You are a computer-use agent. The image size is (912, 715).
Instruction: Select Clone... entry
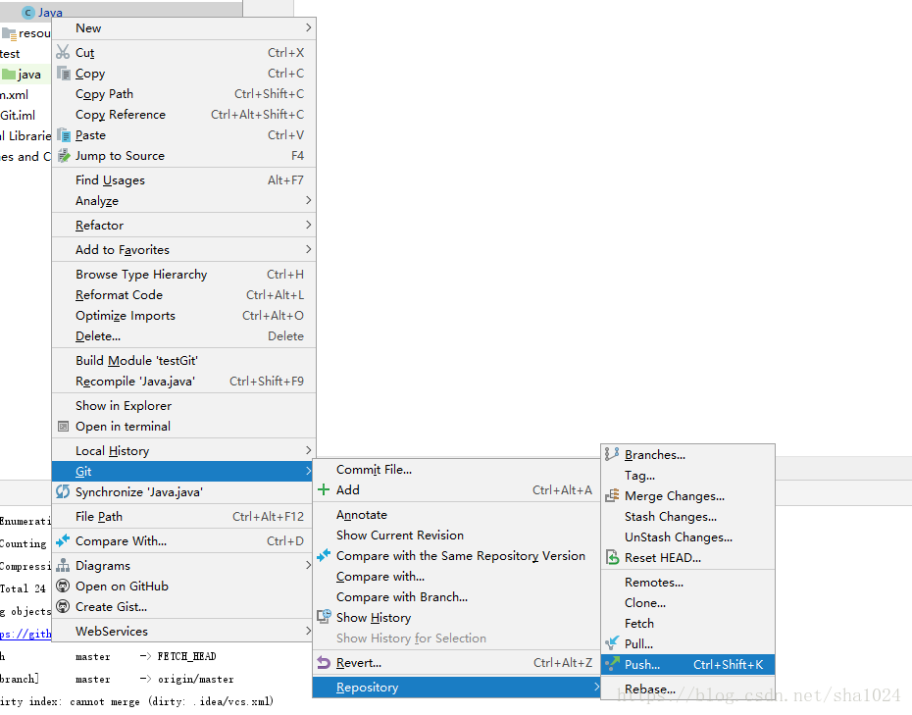point(688,603)
